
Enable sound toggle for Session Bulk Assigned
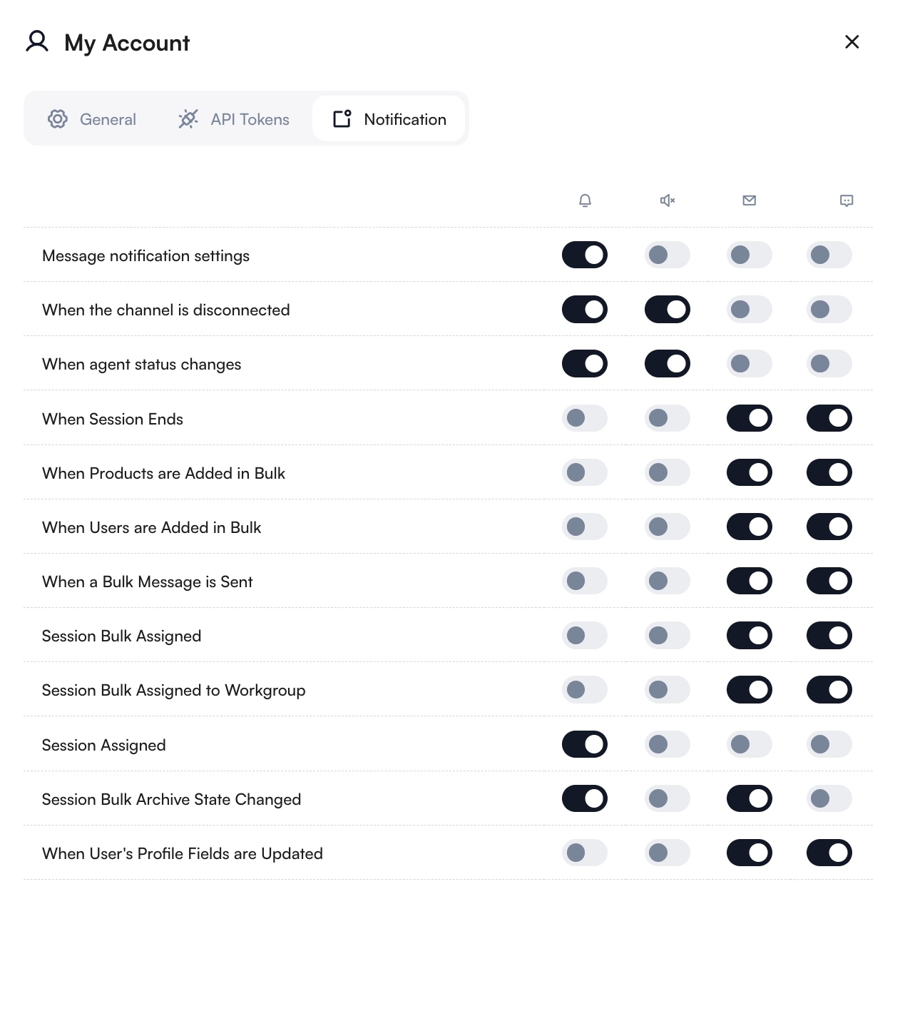coord(667,635)
